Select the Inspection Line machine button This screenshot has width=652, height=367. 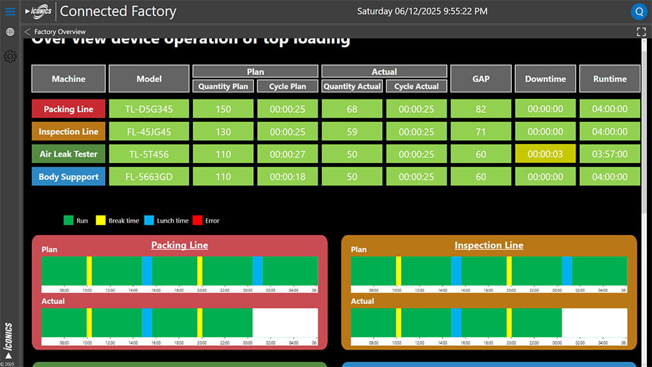click(68, 132)
